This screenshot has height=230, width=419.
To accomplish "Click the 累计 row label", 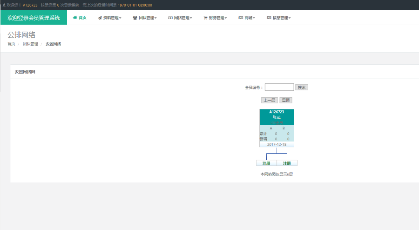I will [x=263, y=134].
